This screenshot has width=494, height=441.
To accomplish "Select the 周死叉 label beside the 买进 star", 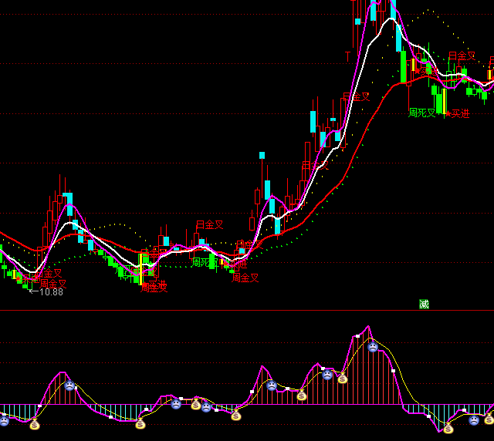I will pos(422,113).
